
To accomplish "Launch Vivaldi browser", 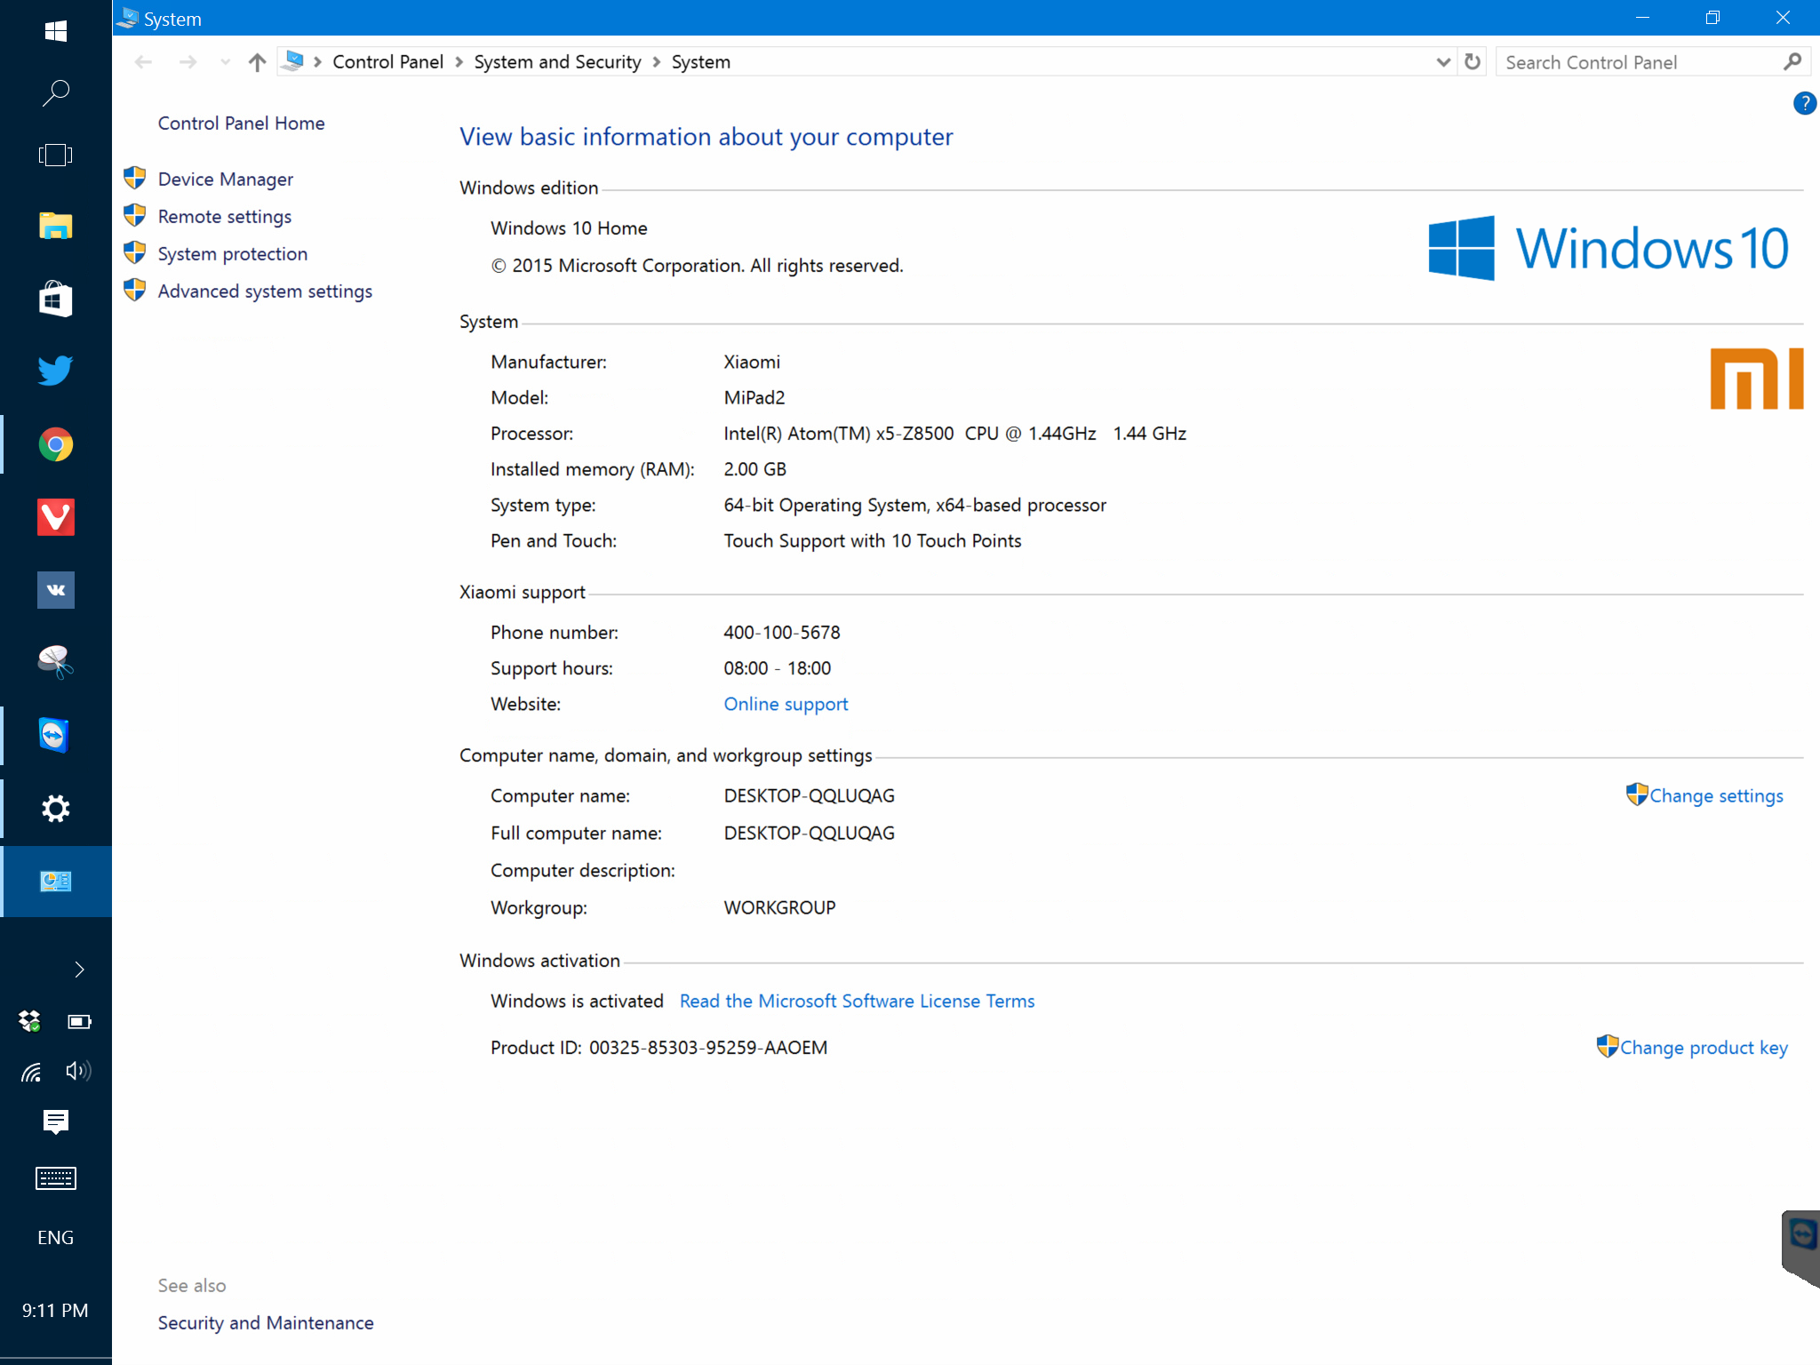I will tap(56, 517).
